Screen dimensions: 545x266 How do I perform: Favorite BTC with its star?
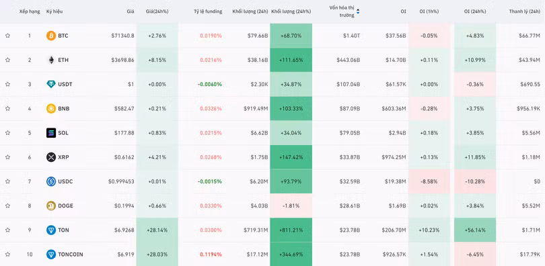pos(7,36)
